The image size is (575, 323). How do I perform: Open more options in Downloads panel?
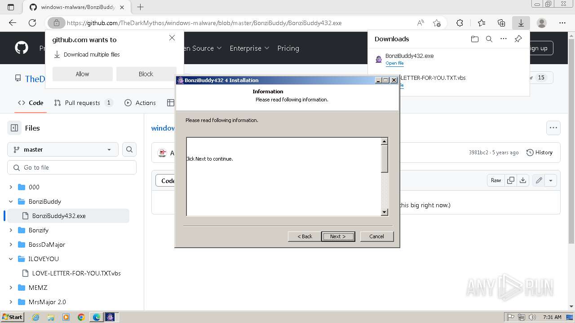click(x=504, y=39)
